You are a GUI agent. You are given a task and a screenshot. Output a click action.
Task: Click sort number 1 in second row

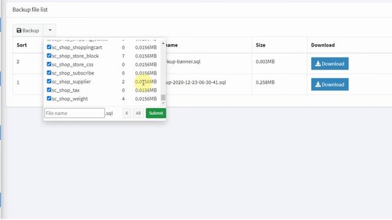(x=18, y=82)
